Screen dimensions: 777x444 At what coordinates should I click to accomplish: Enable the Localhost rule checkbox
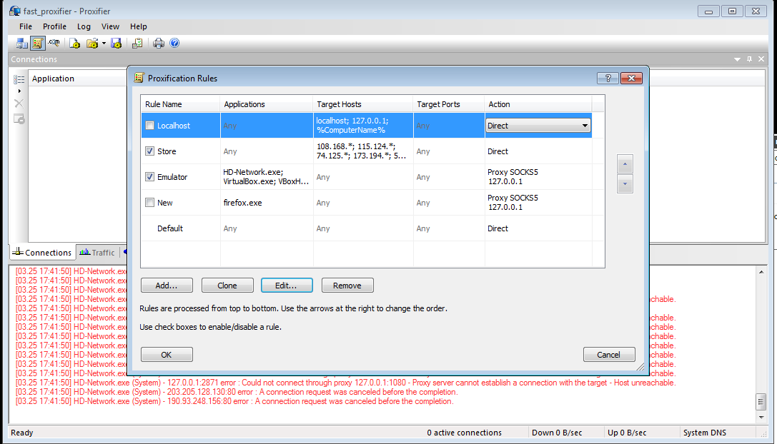click(x=149, y=125)
